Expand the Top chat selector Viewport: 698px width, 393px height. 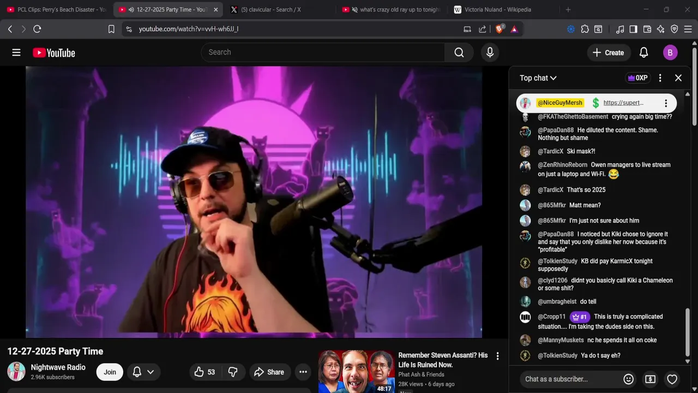point(538,78)
